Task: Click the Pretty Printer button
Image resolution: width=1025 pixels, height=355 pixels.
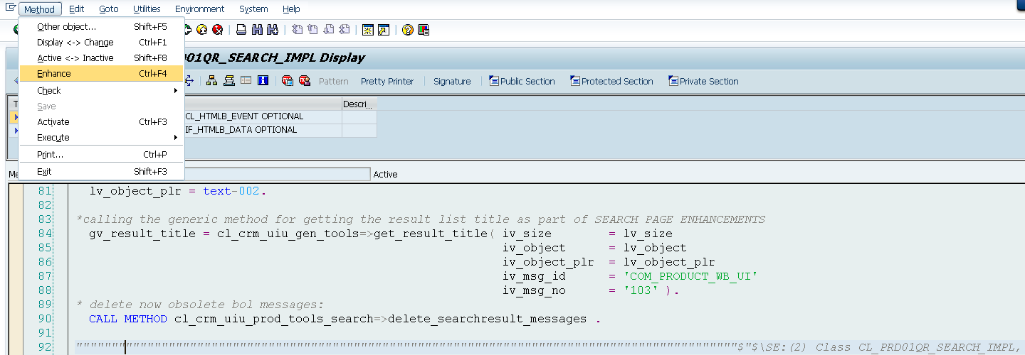Action: tap(387, 82)
